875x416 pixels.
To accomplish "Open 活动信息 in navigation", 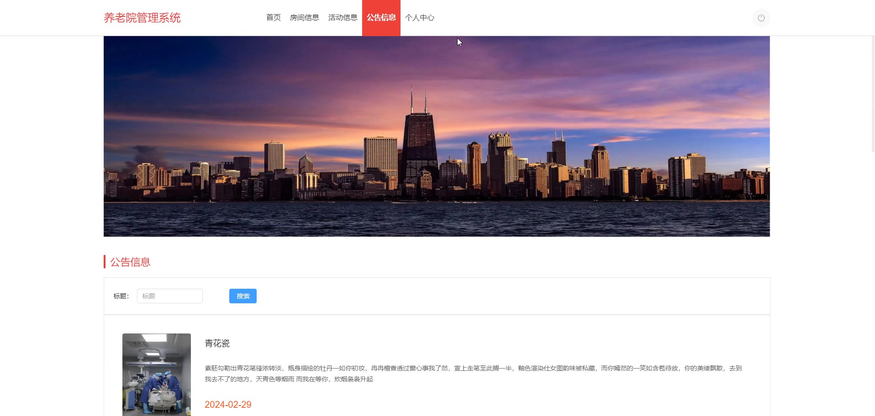I will [343, 17].
